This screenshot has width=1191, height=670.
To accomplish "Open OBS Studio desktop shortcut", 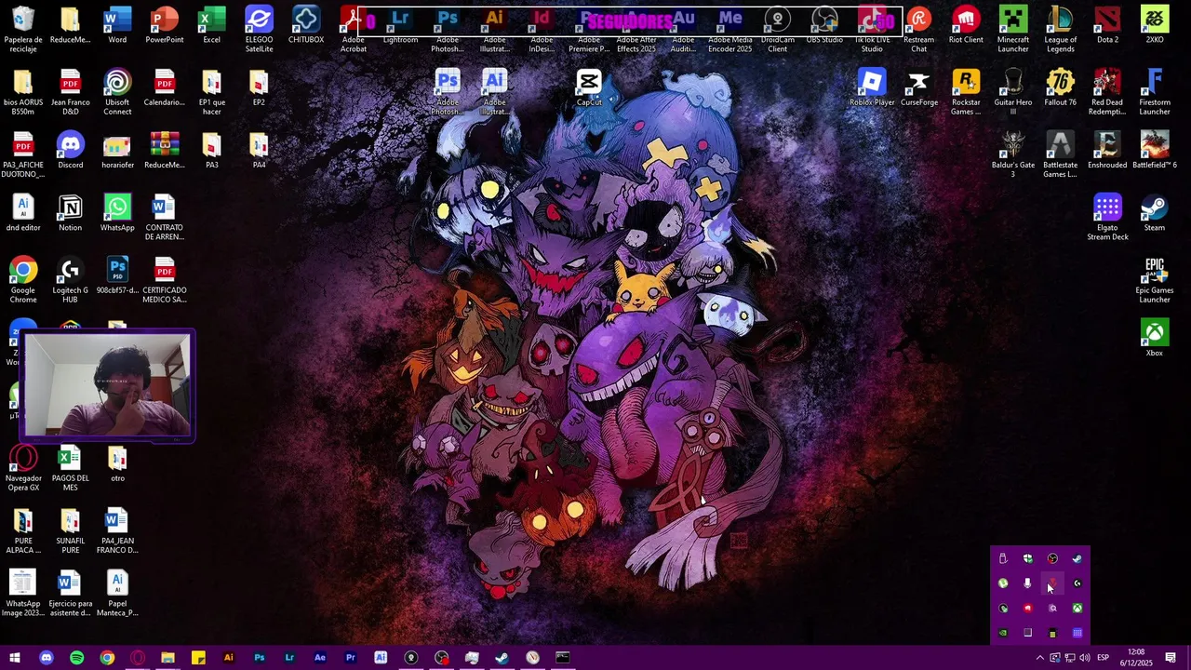I will pyautogui.click(x=824, y=25).
